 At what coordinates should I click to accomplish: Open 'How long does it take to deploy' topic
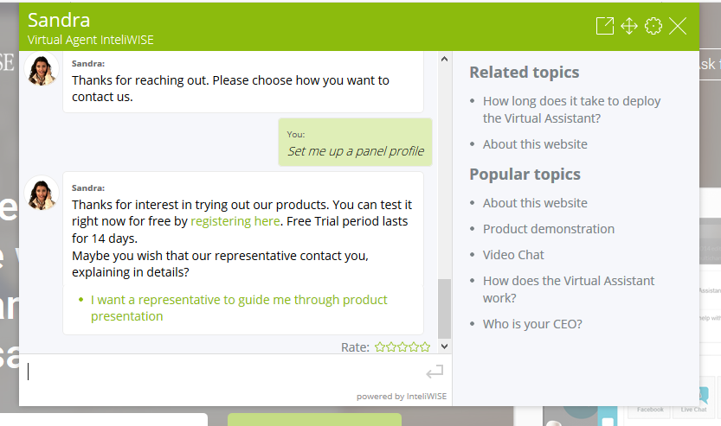tap(571, 109)
